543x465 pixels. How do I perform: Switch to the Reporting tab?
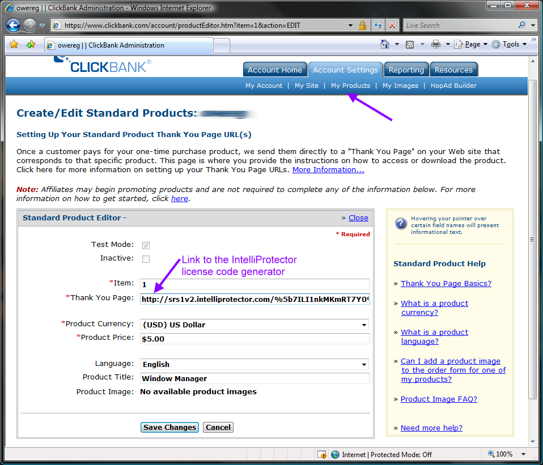406,70
